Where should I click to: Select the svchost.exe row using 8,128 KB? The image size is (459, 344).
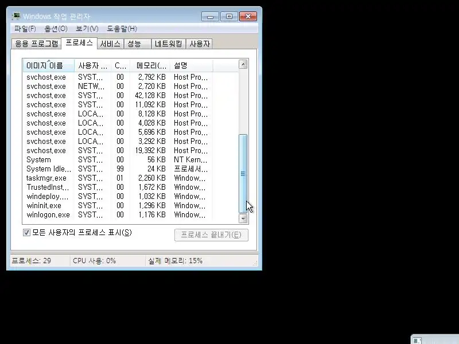click(118, 114)
